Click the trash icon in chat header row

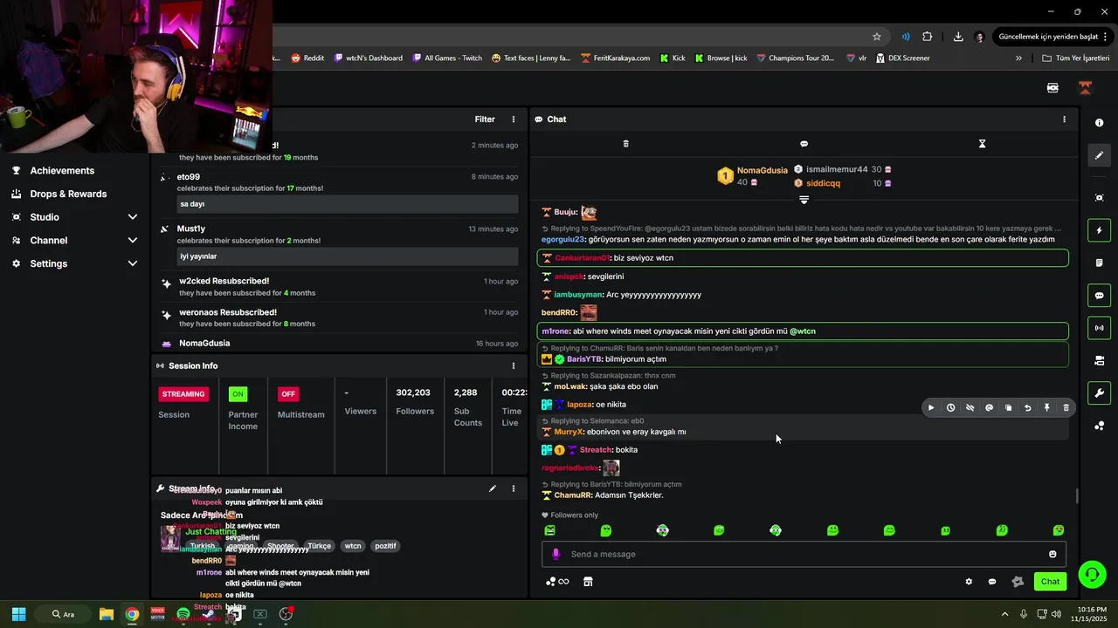pos(625,144)
